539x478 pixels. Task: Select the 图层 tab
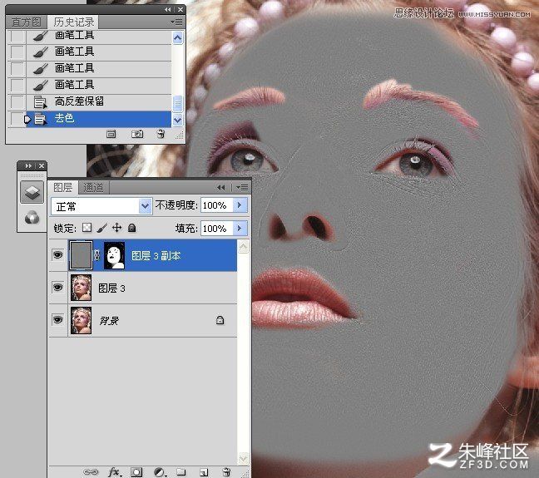tap(63, 187)
